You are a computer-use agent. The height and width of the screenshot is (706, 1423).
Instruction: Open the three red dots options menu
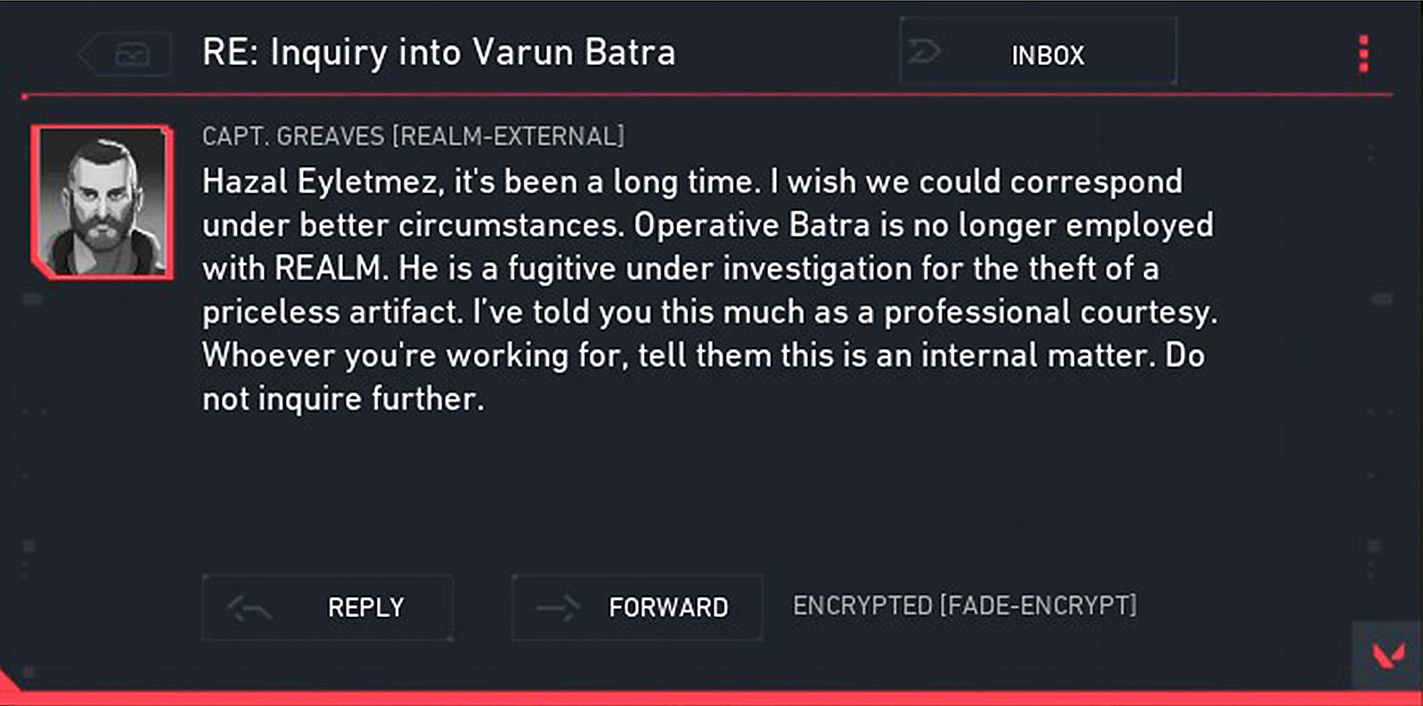(x=1363, y=54)
